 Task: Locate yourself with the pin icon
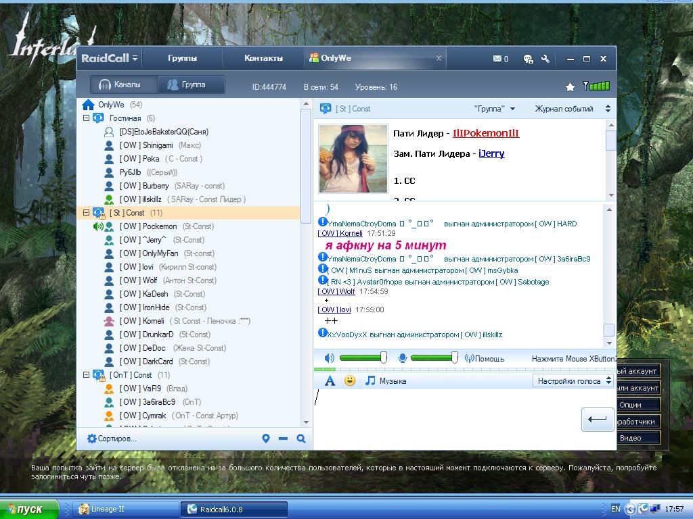tap(265, 438)
